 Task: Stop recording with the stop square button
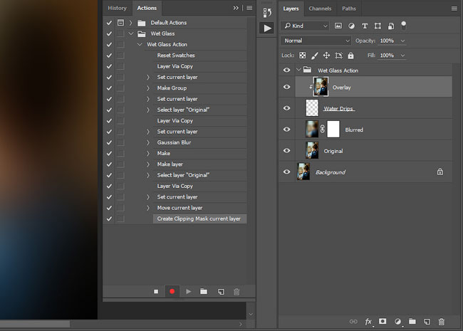coord(156,291)
